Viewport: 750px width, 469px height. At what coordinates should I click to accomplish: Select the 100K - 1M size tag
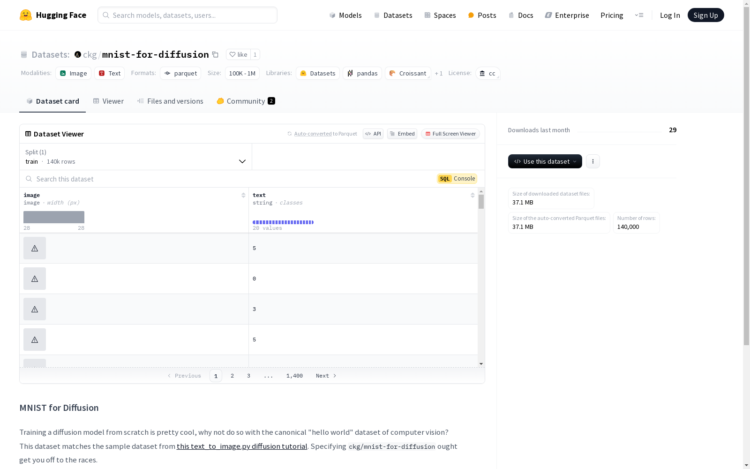(x=242, y=73)
